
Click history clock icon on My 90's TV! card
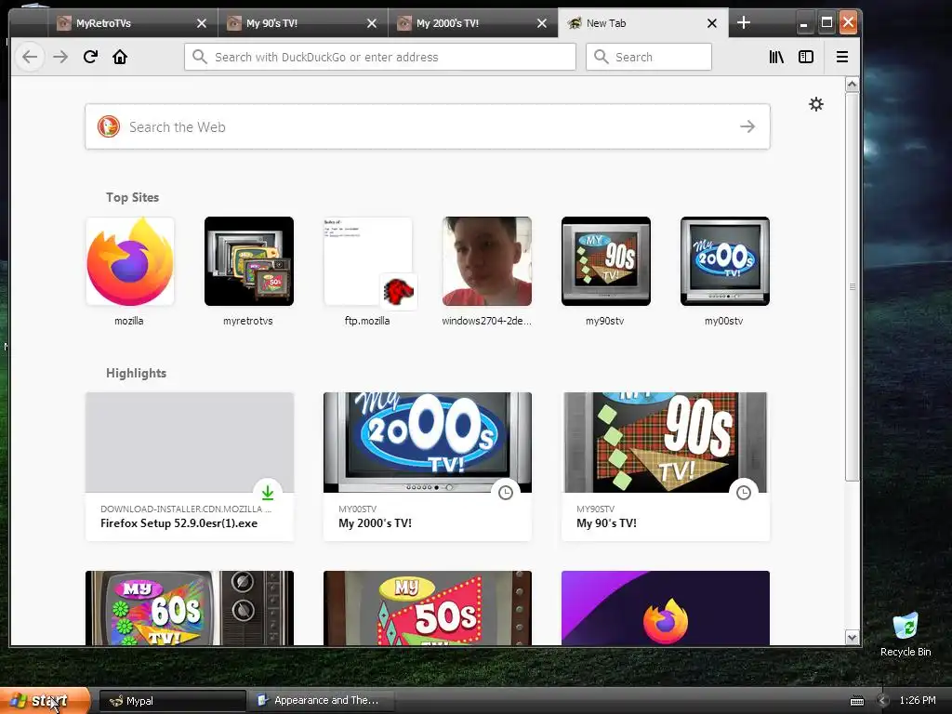743,493
